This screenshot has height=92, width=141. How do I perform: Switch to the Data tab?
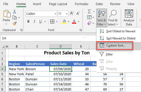tap(99, 4)
